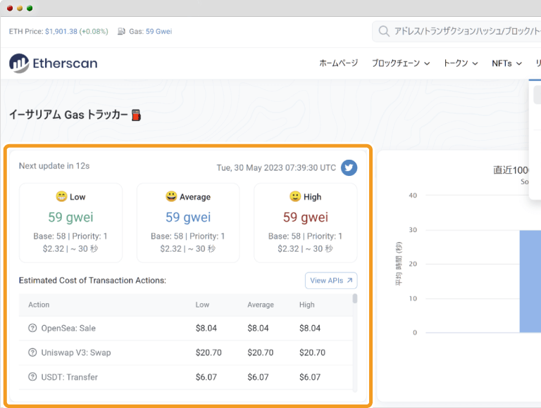Image resolution: width=541 pixels, height=408 pixels.
Task: Open the ホームページ nav item
Action: (x=338, y=63)
